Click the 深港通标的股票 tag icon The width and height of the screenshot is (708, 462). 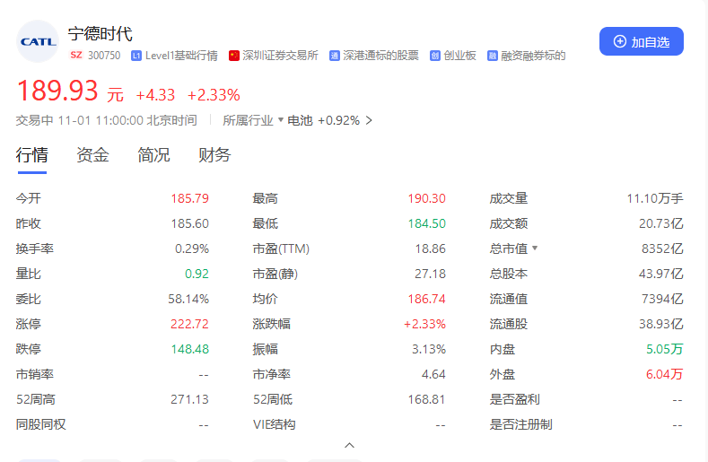(335, 56)
